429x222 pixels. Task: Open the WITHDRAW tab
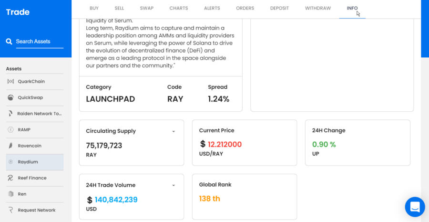pos(318,8)
